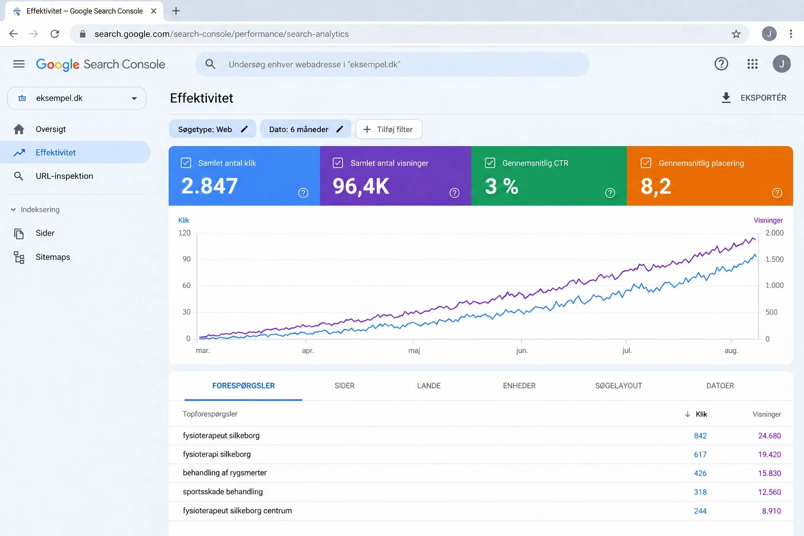Toggle the Gennemsnitlig CTR checkbox
804x536 pixels.
[x=490, y=163]
